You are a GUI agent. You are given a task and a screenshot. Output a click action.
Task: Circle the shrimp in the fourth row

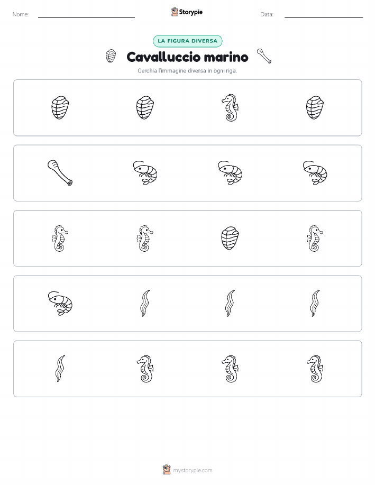[x=60, y=304]
